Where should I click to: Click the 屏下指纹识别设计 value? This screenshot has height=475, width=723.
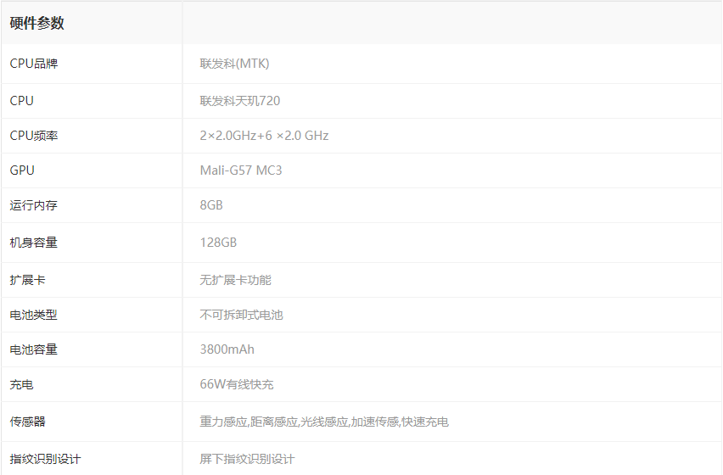coord(247,459)
